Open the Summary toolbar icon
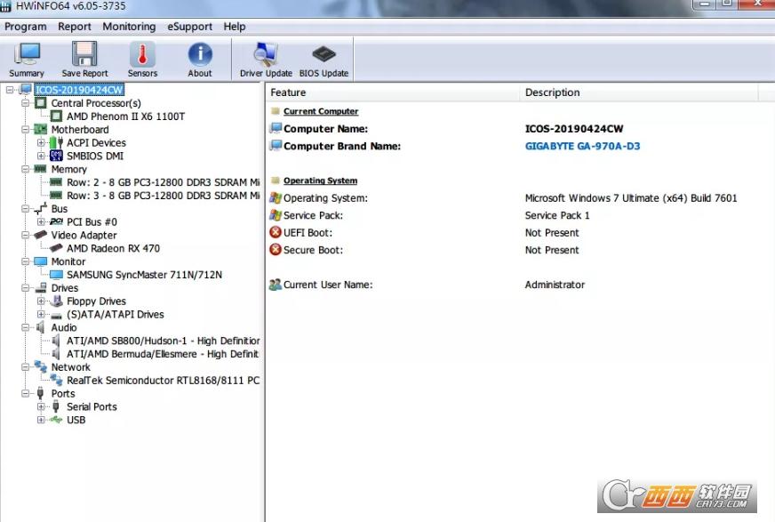The image size is (775, 522). point(27,59)
